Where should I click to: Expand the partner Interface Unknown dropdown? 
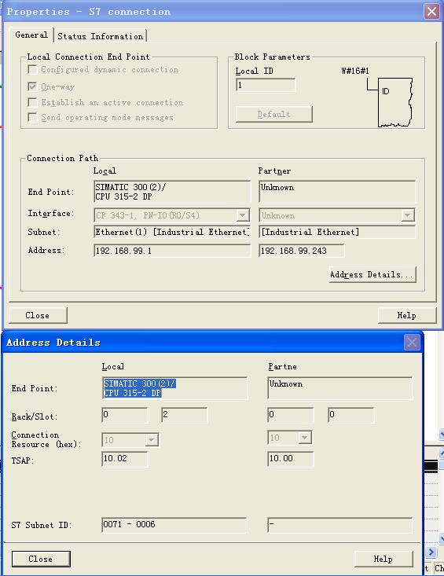coord(407,215)
